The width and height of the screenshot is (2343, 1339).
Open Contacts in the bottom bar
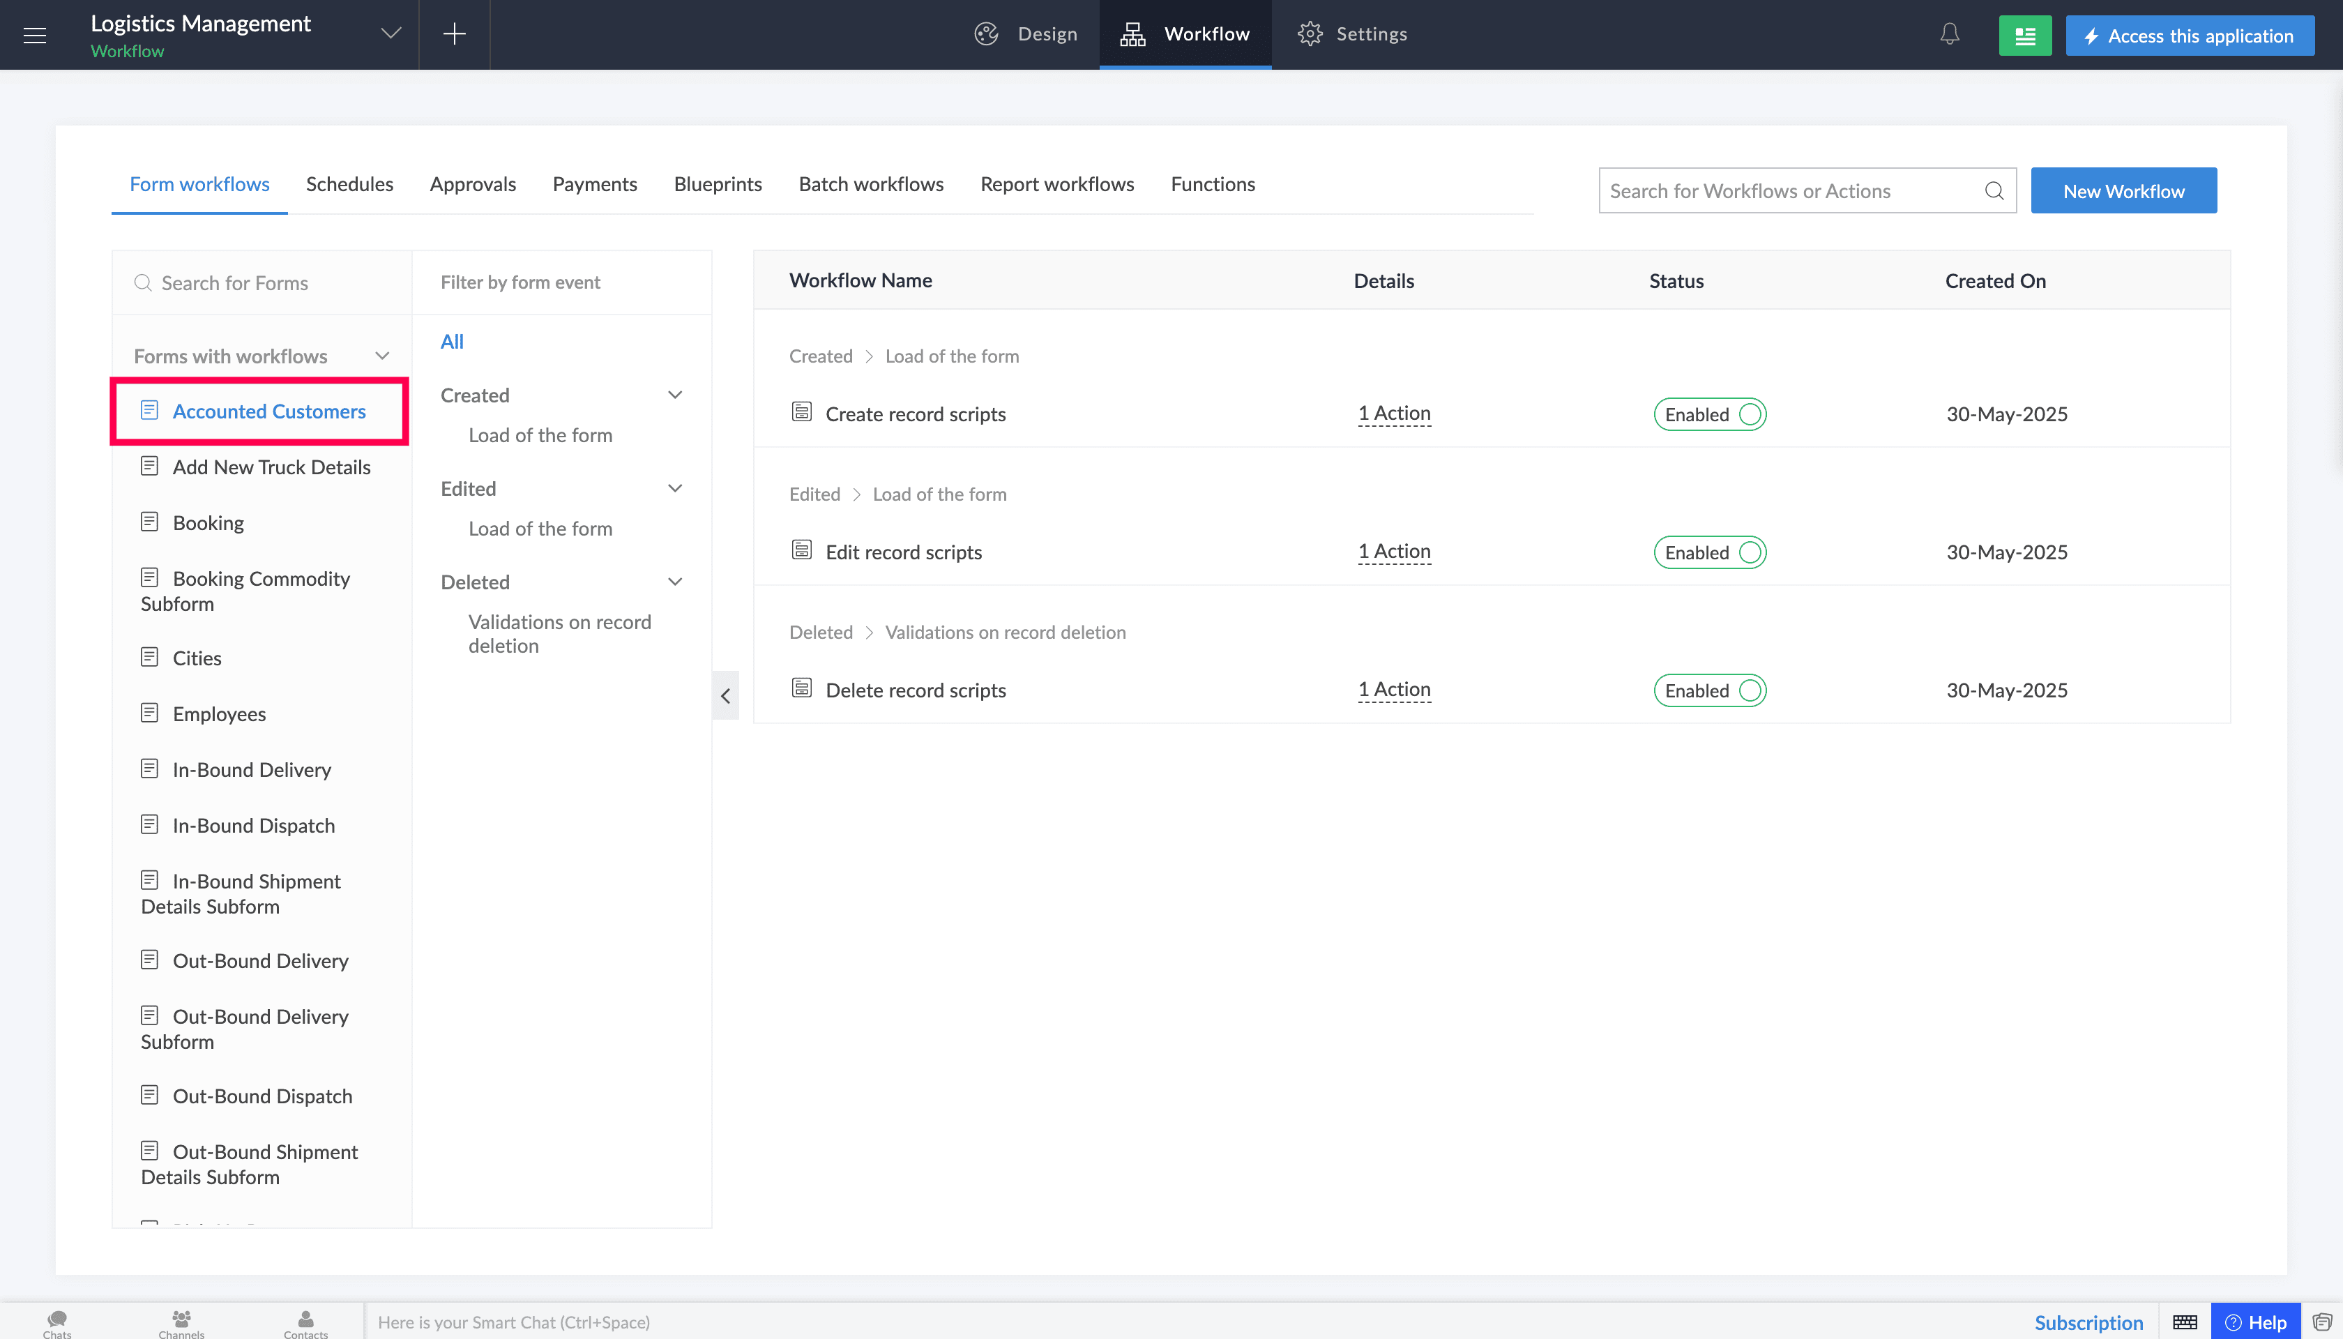(x=305, y=1324)
